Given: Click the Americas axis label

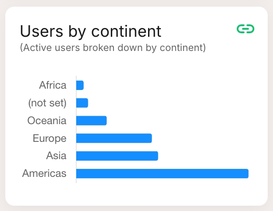Looking at the screenshot, I should tap(44, 173).
